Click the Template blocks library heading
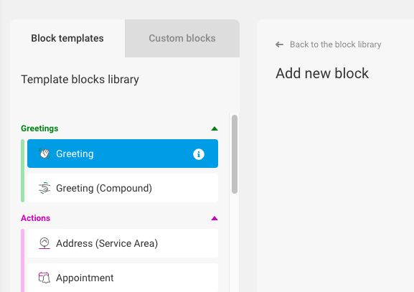 click(80, 80)
